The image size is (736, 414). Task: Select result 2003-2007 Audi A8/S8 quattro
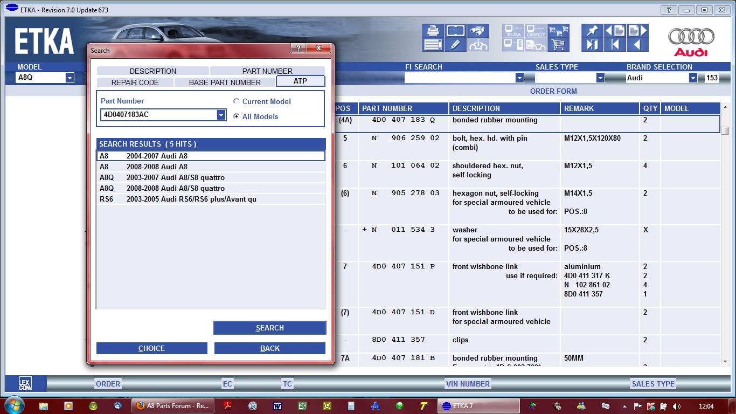pos(211,177)
